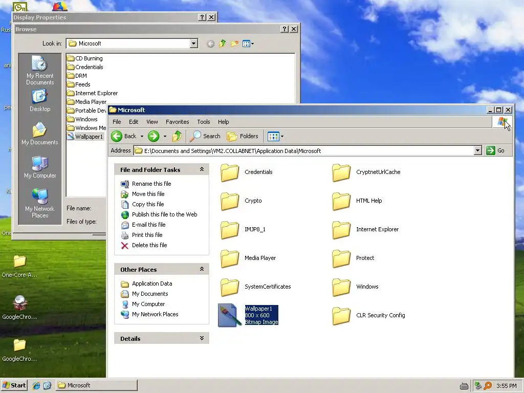The width and height of the screenshot is (524, 393).
Task: Go to last folder visited in Browse dialog
Action: coord(210,43)
